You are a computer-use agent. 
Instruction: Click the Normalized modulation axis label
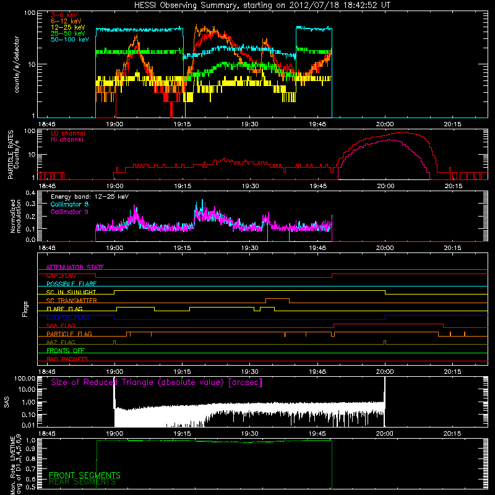16,216
